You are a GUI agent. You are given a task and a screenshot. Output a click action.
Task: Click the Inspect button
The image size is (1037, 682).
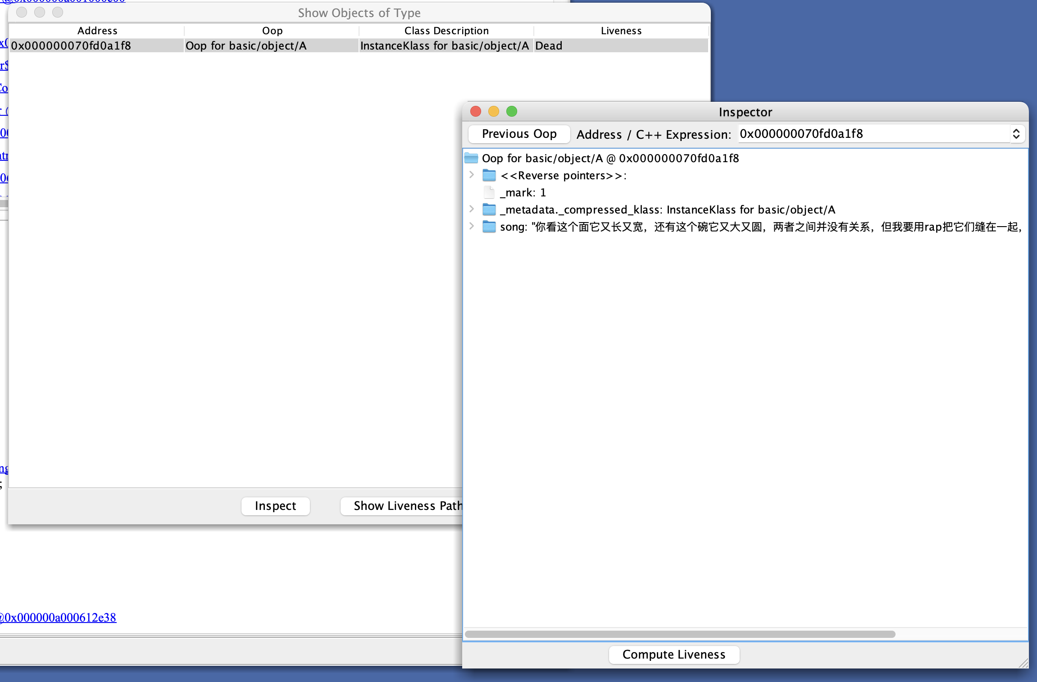(275, 506)
